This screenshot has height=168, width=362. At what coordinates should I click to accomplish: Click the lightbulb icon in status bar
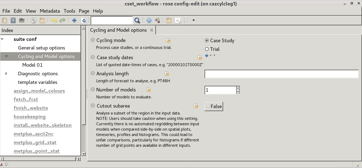click(x=358, y=164)
